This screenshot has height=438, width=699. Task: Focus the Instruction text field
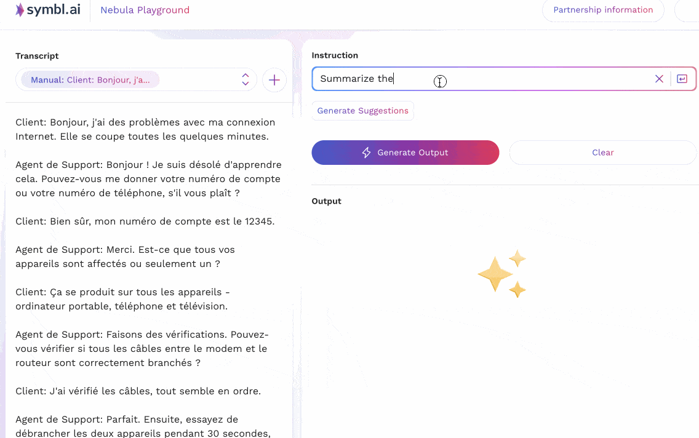click(480, 79)
